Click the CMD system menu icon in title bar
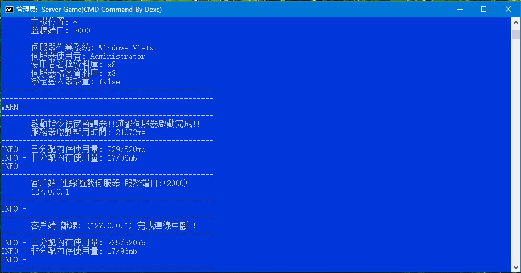The image size is (521, 273). point(10,10)
